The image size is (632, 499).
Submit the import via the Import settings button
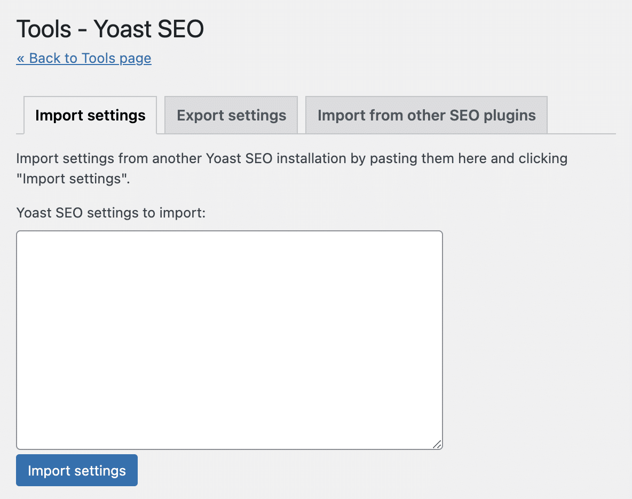pyautogui.click(x=76, y=470)
